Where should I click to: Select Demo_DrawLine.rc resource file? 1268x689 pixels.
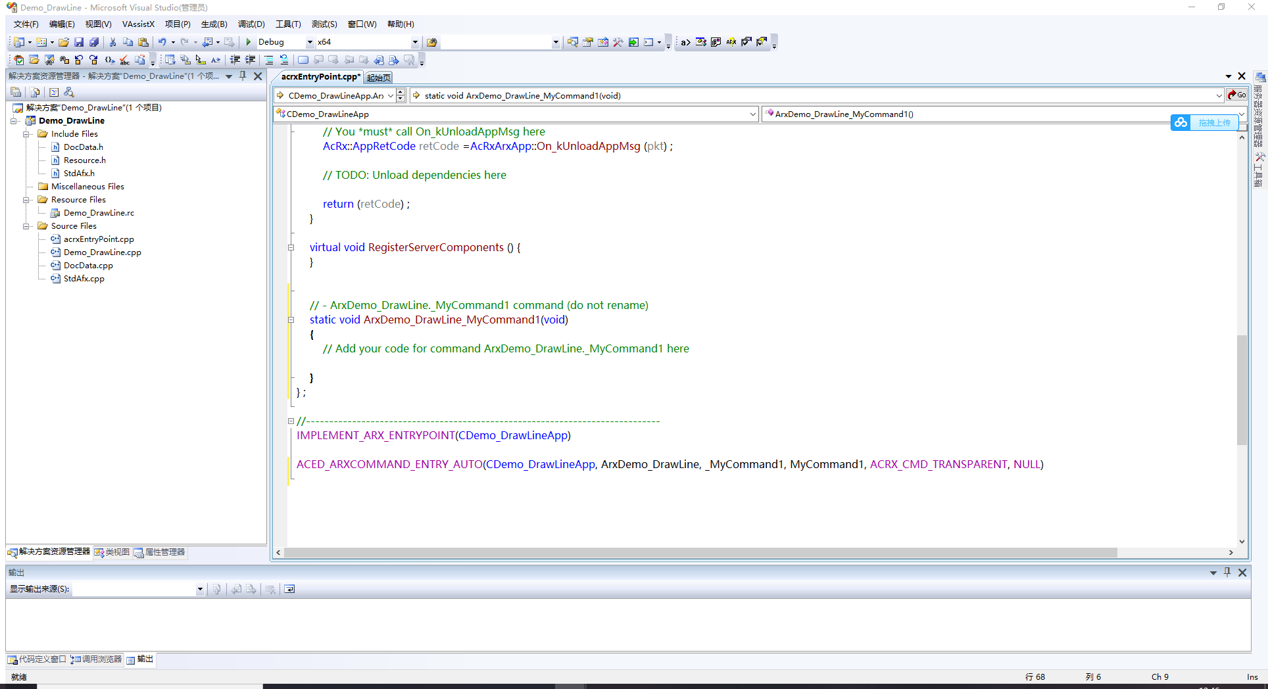pos(99,213)
